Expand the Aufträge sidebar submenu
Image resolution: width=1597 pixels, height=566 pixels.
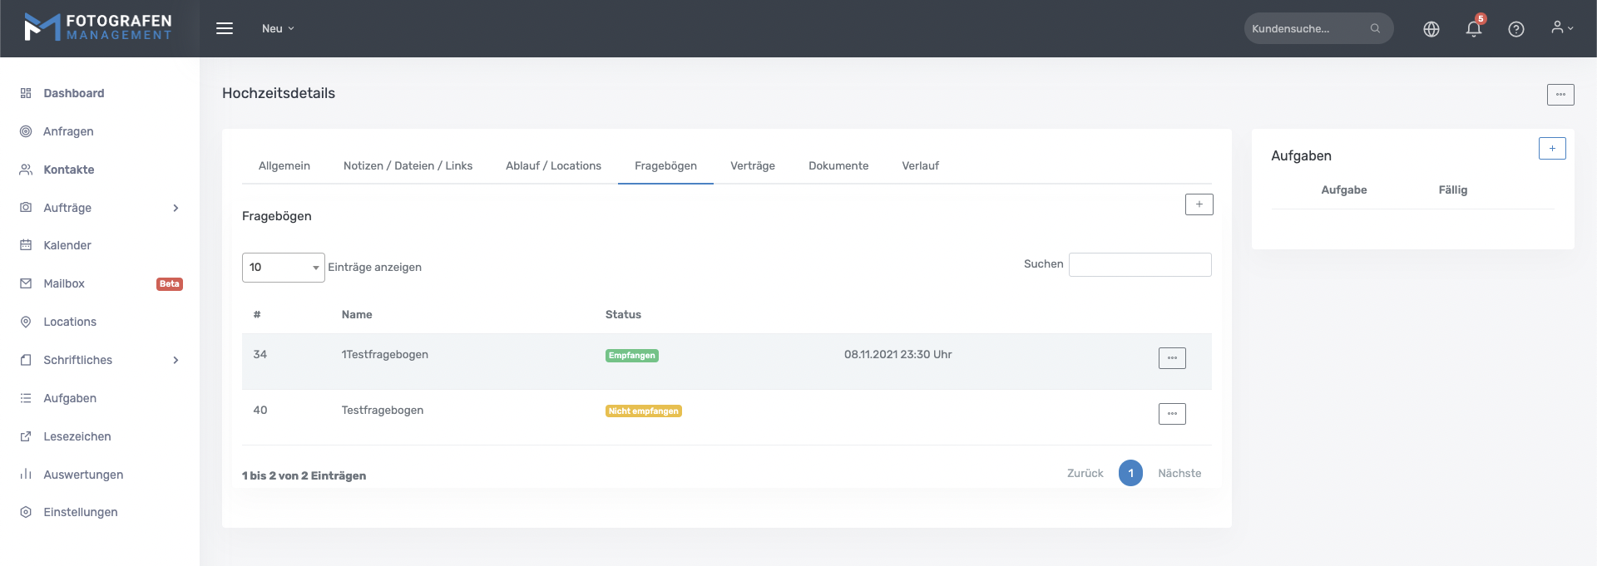tap(176, 208)
